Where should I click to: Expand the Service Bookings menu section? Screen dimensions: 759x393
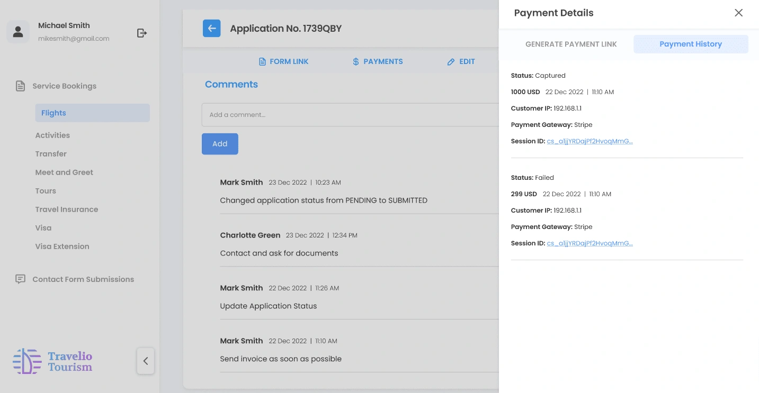pyautogui.click(x=64, y=86)
